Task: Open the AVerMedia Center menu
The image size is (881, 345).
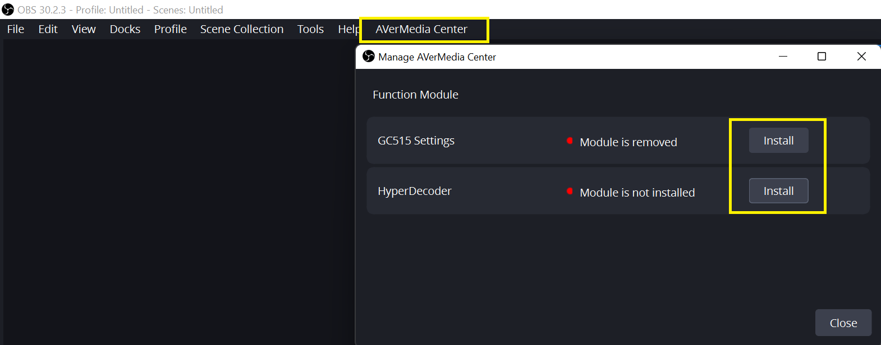Action: click(x=421, y=29)
